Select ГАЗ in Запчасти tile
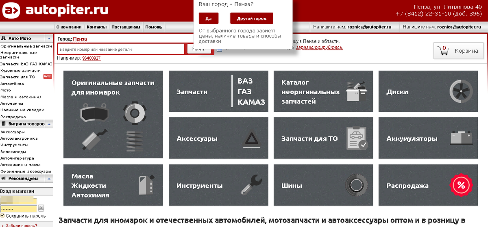This screenshot has width=488, height=227. point(244,91)
